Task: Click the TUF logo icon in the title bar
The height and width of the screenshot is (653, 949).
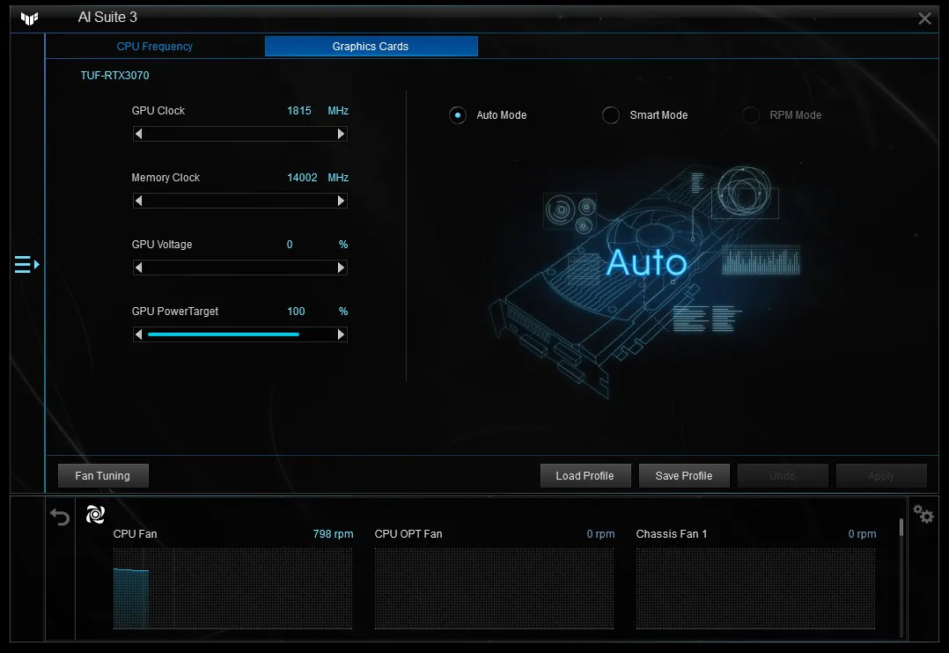Action: coord(29,18)
